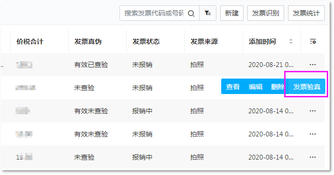Click the 新建 button
Screen dimensions: 334x175
point(232,13)
